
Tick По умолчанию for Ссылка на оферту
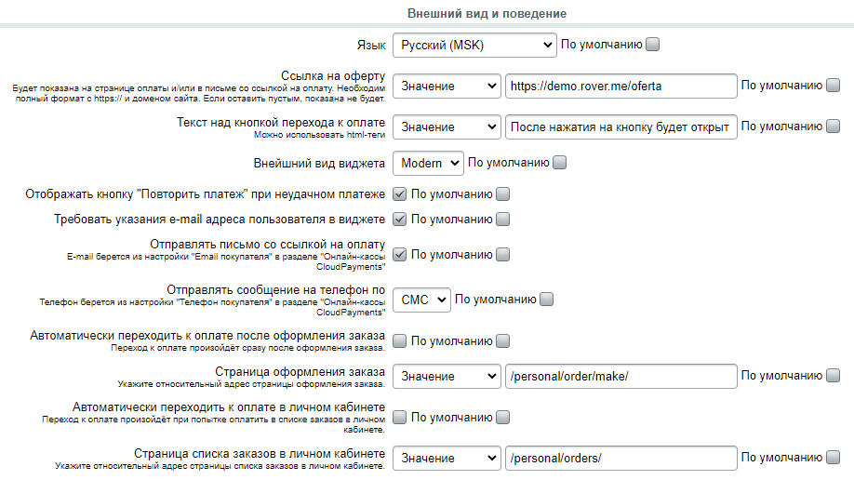[833, 86]
